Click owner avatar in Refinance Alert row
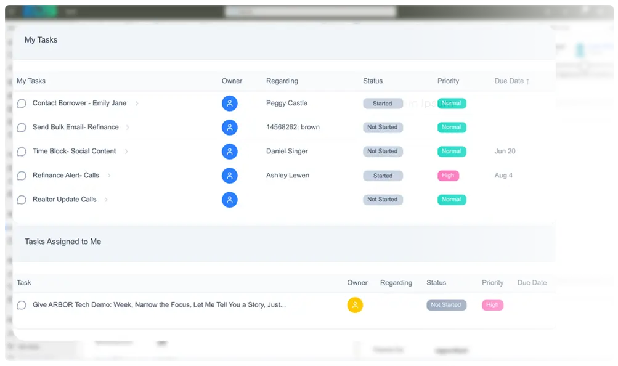The width and height of the screenshot is (618, 366). tap(229, 176)
